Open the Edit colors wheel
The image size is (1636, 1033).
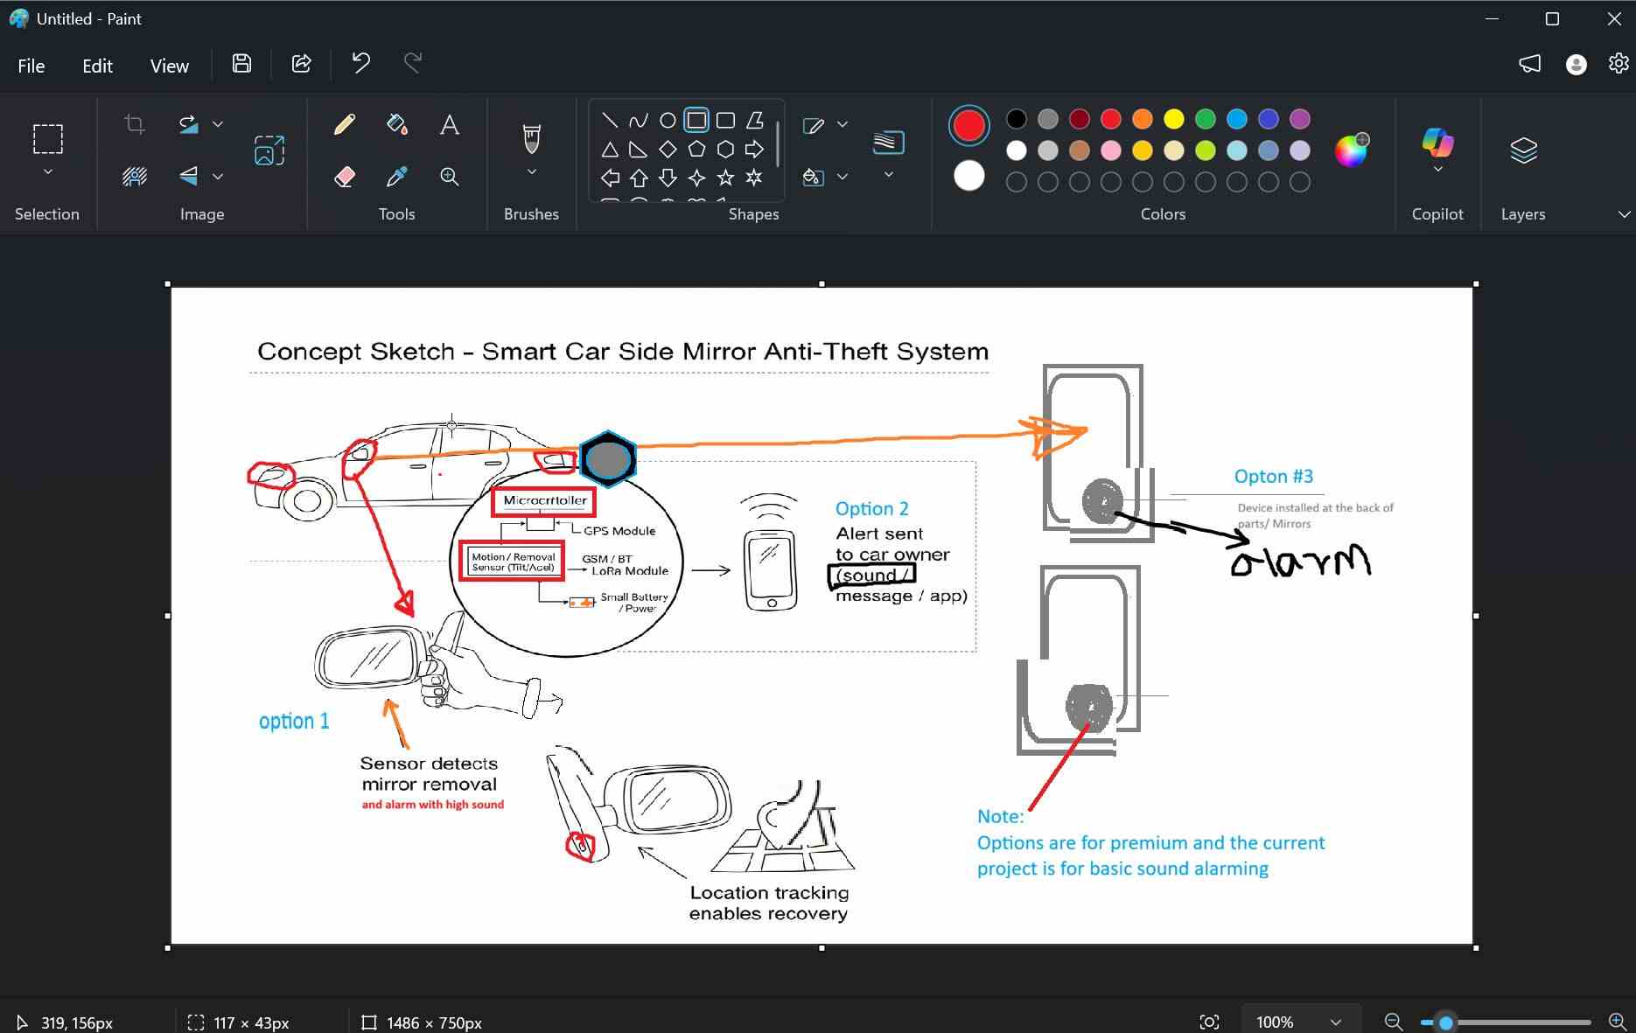tap(1352, 150)
